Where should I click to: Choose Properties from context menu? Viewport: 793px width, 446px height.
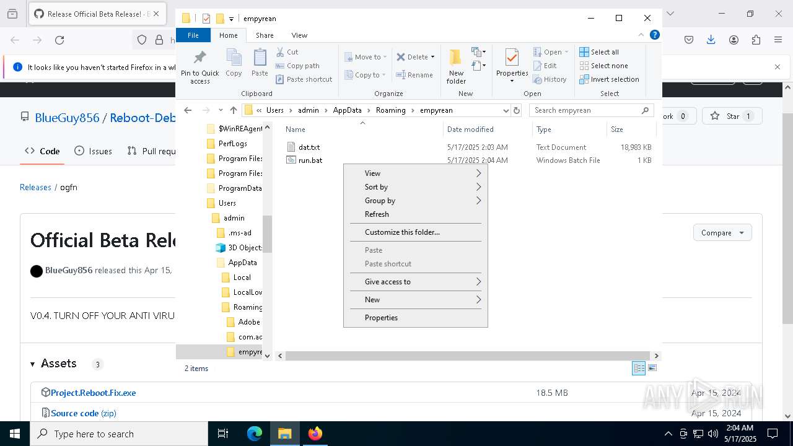click(415, 318)
